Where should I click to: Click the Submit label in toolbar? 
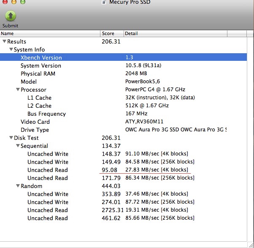tap(10, 26)
